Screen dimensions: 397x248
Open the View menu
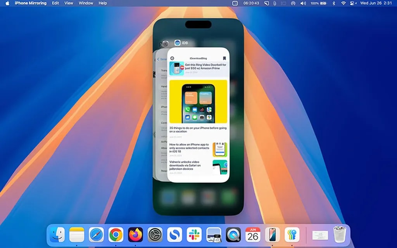(69, 3)
